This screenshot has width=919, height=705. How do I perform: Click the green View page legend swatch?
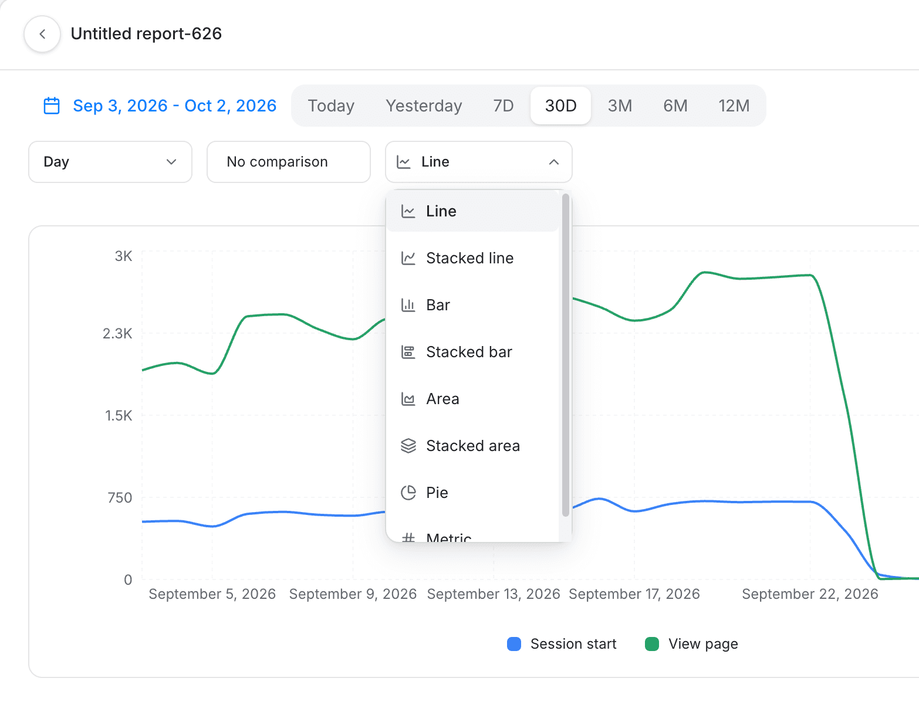652,644
